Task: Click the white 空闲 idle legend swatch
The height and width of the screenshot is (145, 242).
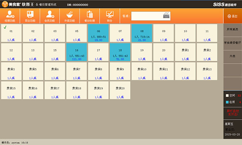Action: click(227, 95)
